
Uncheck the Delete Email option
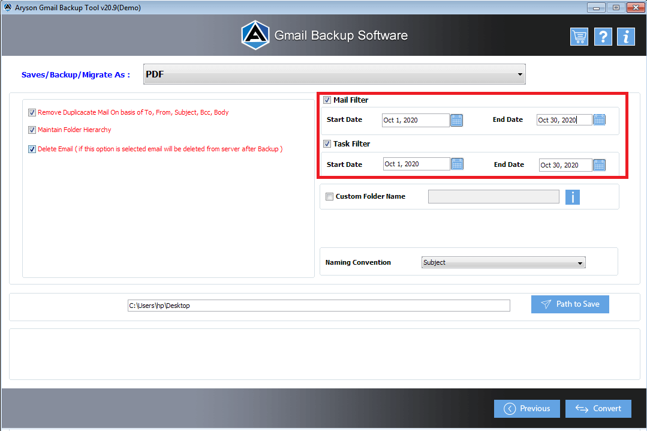[32, 149]
